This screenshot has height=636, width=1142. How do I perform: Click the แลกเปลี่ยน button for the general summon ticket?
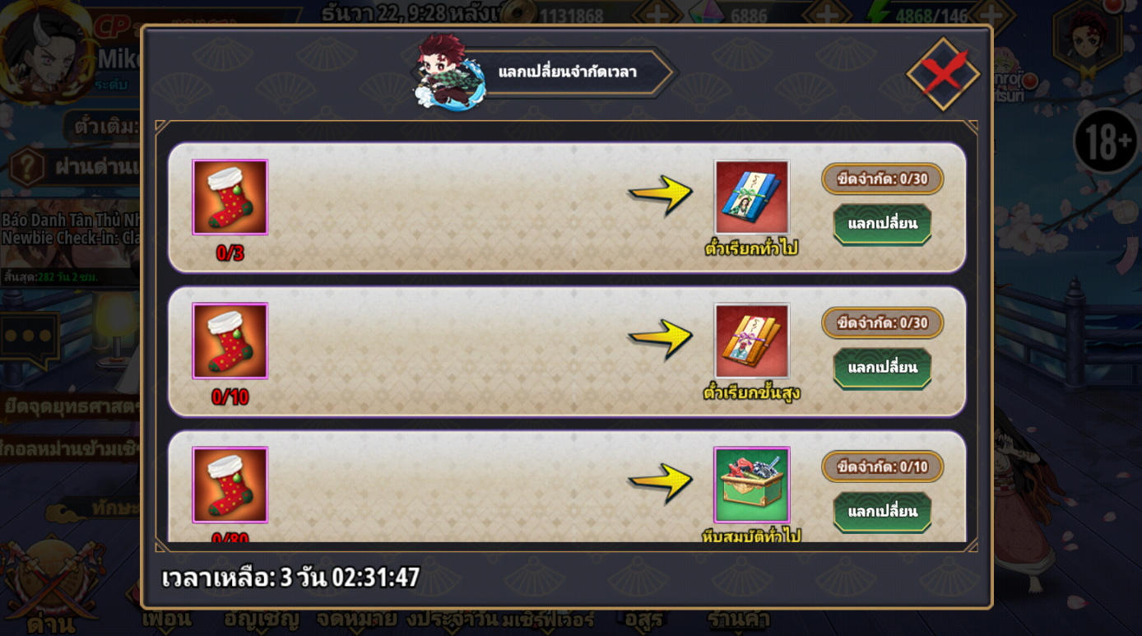coord(882,224)
